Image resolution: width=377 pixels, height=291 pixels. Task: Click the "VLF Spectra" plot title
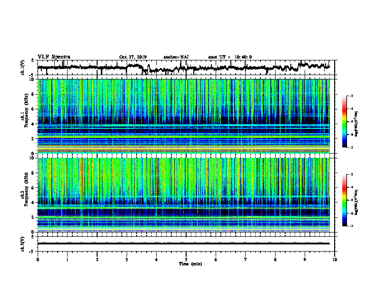54,57
